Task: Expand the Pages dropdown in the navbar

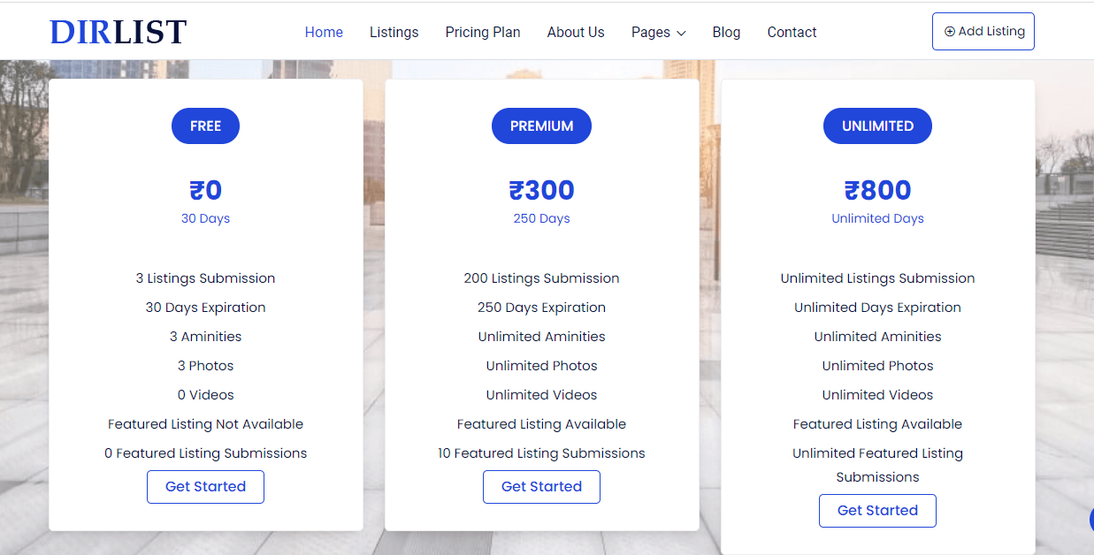Action: click(658, 32)
